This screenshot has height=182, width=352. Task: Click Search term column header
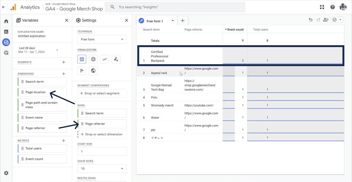pos(151,30)
